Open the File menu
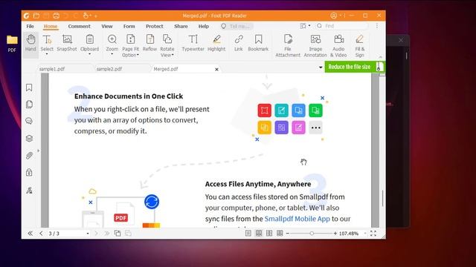Viewport: 476px width, 267px height. pos(30,27)
